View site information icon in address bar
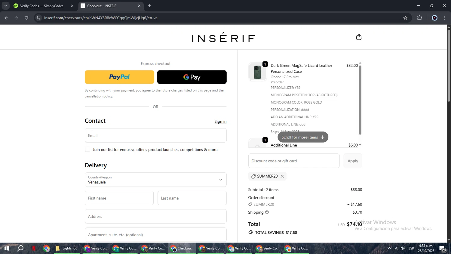The height and width of the screenshot is (254, 451). pos(38,18)
